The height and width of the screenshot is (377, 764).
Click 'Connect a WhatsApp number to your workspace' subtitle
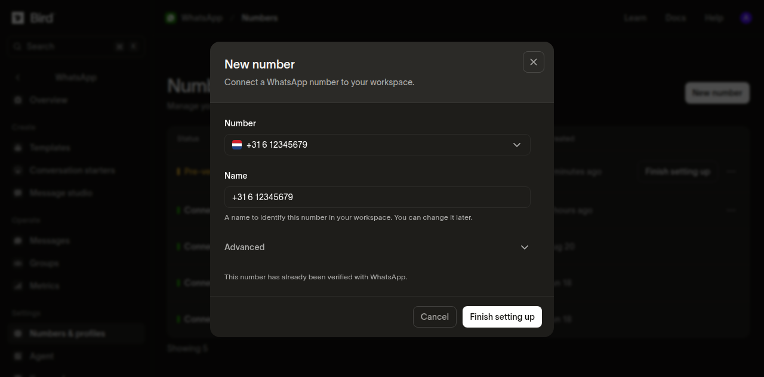tap(319, 82)
